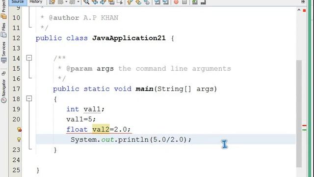Click the Comment code icon
This screenshot has height=177, width=314.
coord(195,2)
